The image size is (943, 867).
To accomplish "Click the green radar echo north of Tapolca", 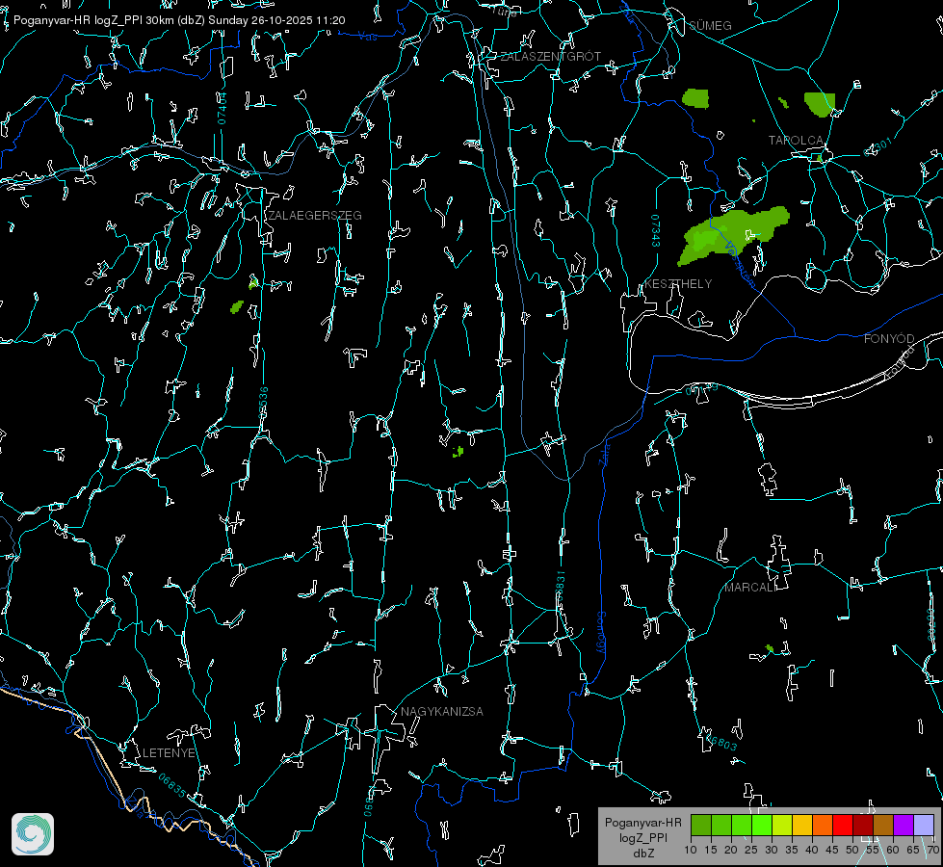I will (x=821, y=103).
